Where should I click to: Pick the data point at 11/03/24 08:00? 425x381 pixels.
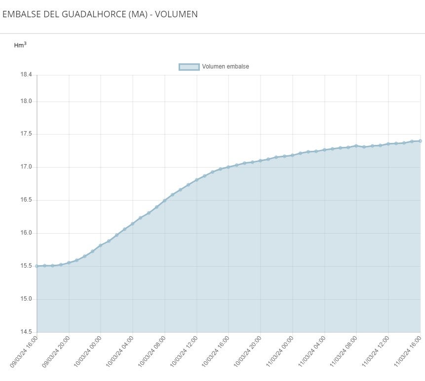tap(356, 146)
